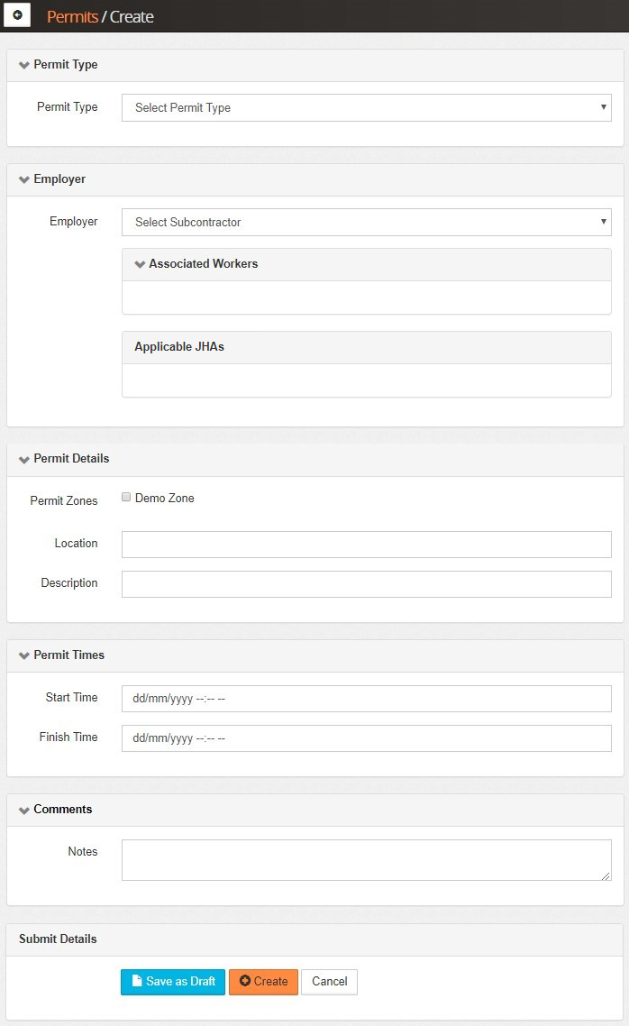Click into the Description field
The image size is (629, 1026).
coord(366,584)
